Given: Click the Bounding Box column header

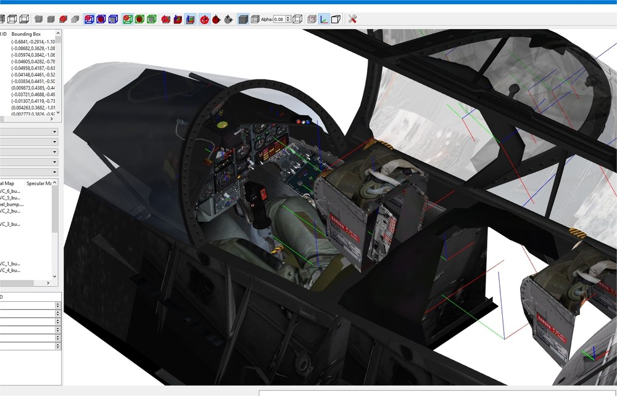Looking at the screenshot, I should 26,34.
